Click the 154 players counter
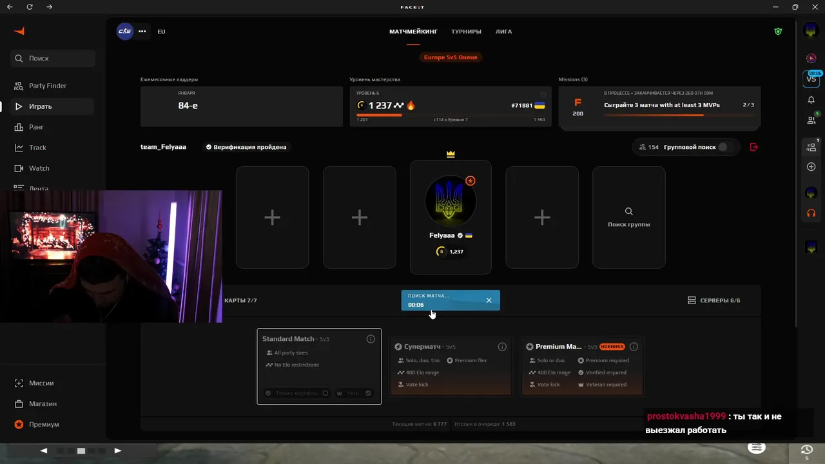 pos(648,147)
